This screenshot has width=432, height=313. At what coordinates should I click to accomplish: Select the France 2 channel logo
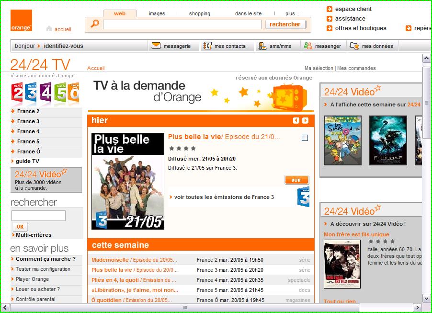17,93
